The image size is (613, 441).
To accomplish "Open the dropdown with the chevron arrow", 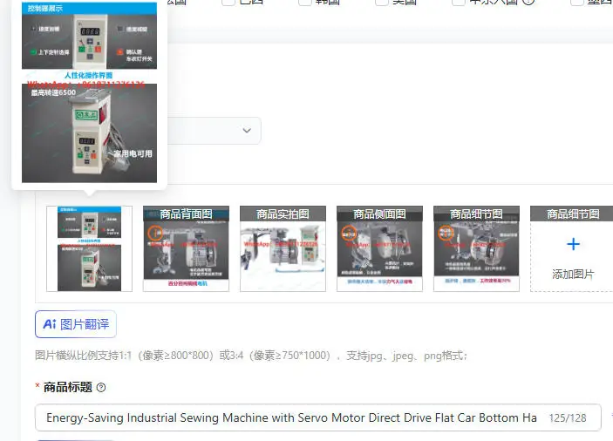I will point(215,131).
